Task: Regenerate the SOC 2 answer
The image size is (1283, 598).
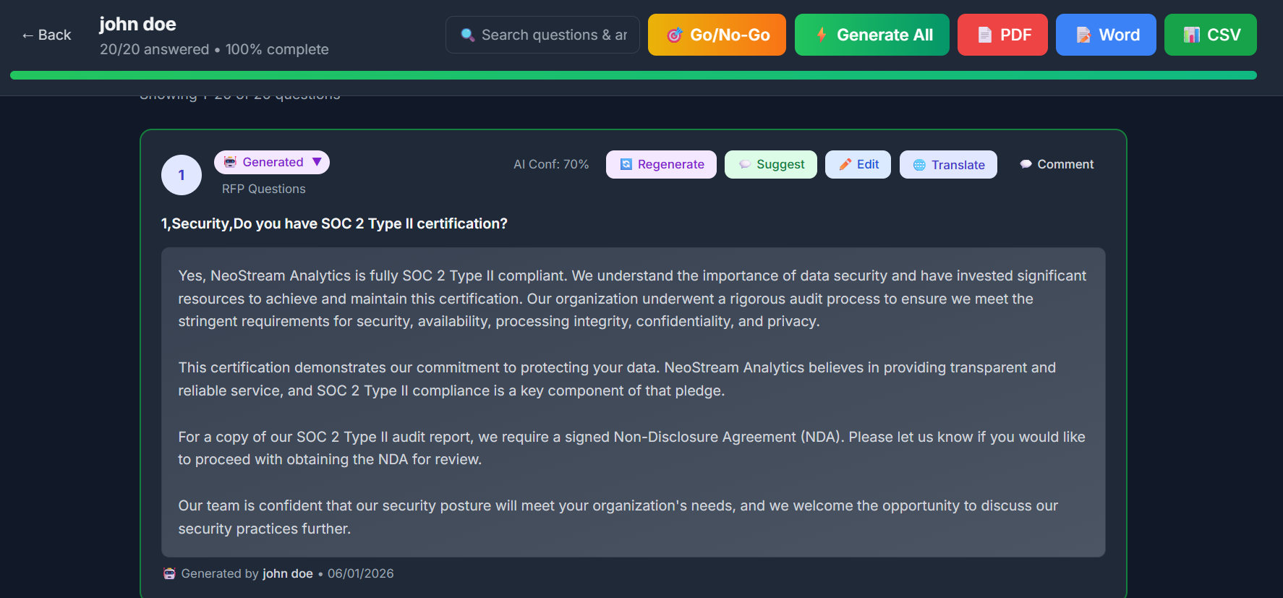Action: 660,164
